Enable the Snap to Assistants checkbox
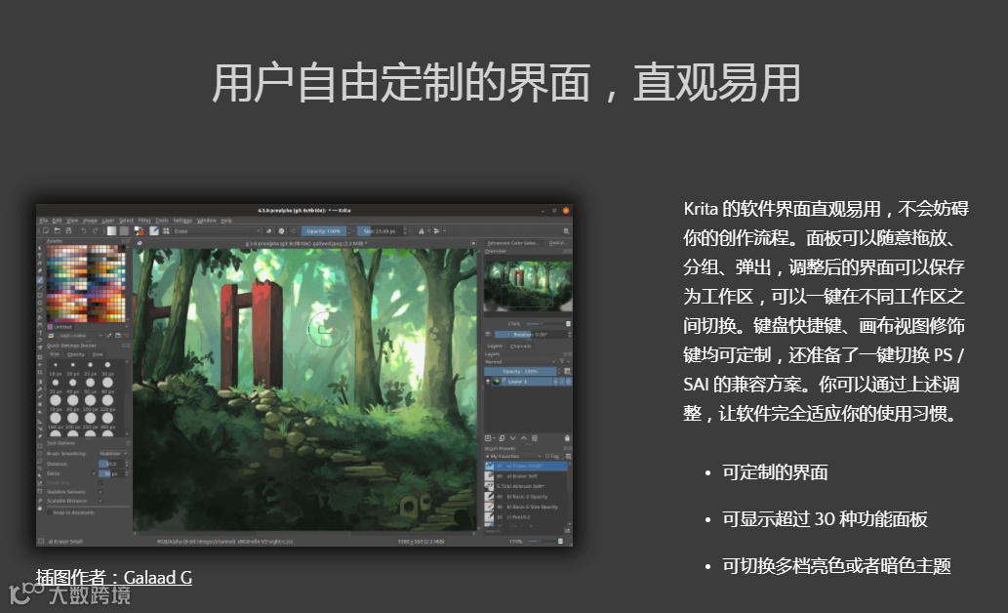The width and height of the screenshot is (1008, 613). point(50,512)
